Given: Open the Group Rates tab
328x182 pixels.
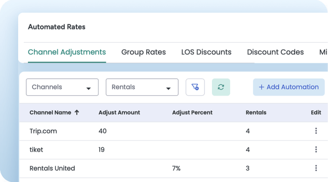Looking at the screenshot, I should pyautogui.click(x=143, y=52).
